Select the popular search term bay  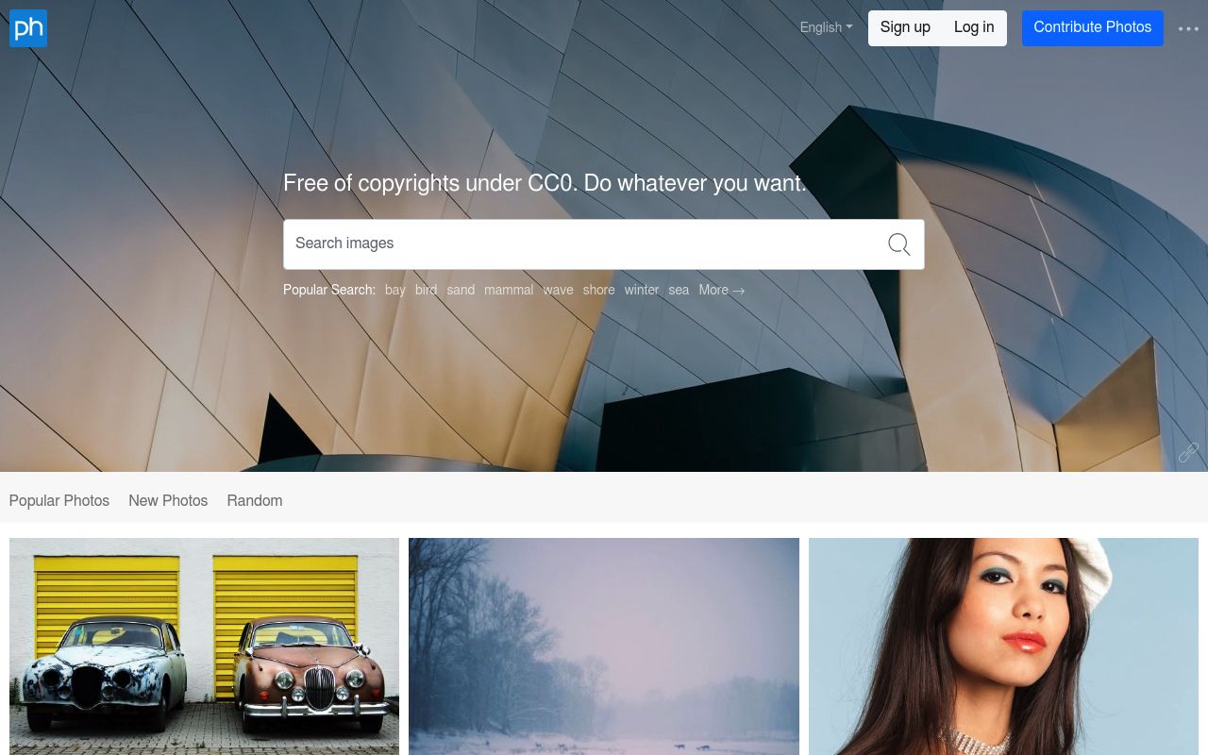pos(395,290)
